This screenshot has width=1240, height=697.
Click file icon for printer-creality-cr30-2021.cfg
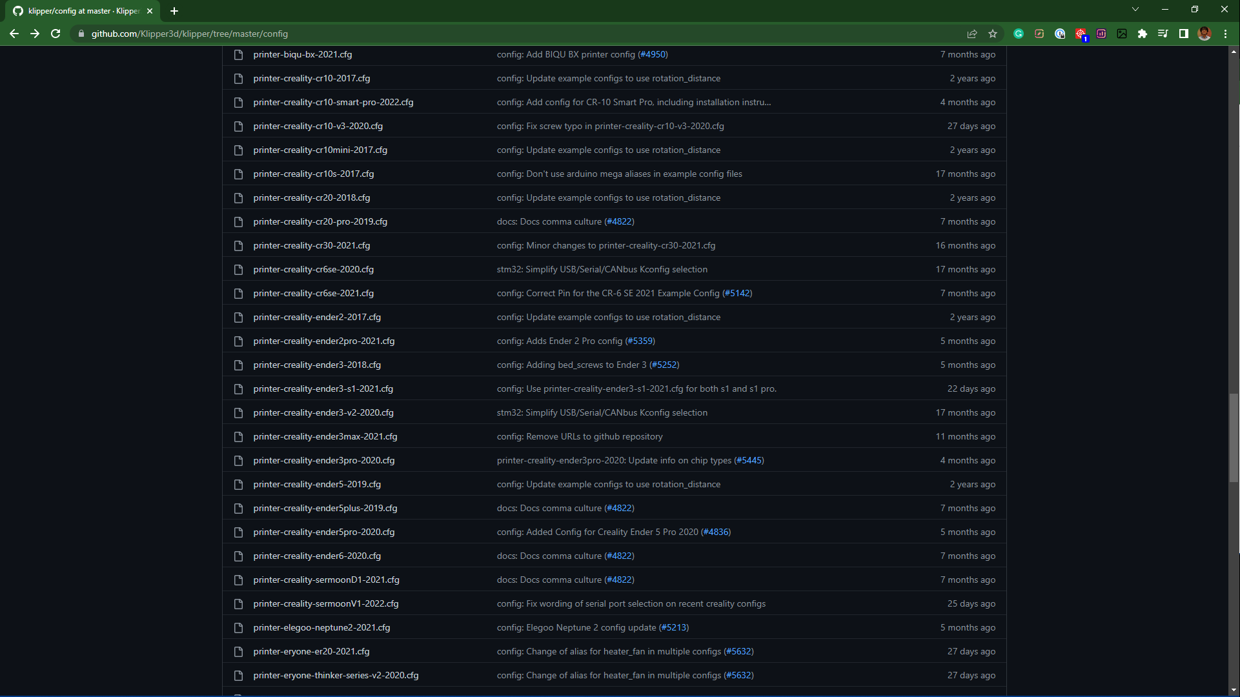point(238,246)
